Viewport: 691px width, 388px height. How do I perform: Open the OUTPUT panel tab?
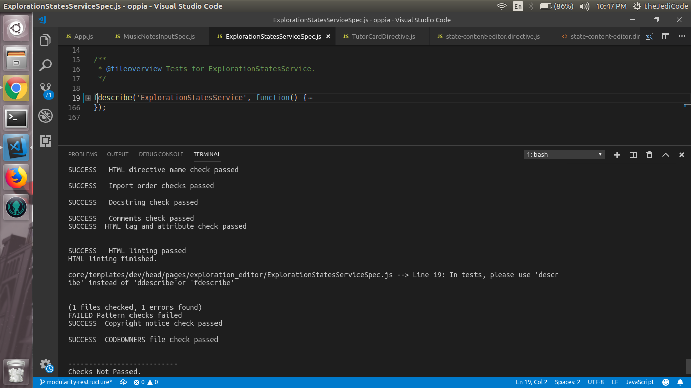click(x=118, y=154)
